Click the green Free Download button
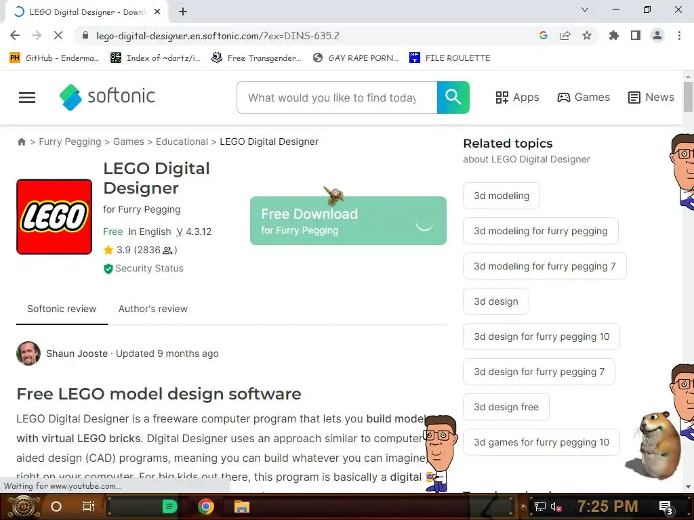This screenshot has width=694, height=520. point(348,221)
